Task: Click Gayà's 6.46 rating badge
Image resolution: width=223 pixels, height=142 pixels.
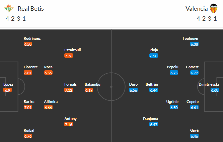Action: point(194,136)
